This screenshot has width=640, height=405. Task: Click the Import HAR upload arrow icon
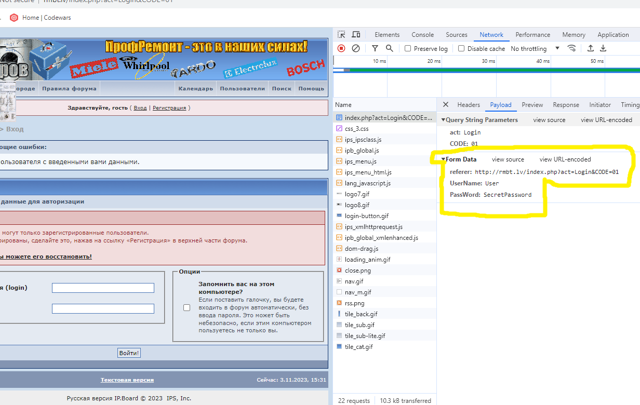click(591, 48)
